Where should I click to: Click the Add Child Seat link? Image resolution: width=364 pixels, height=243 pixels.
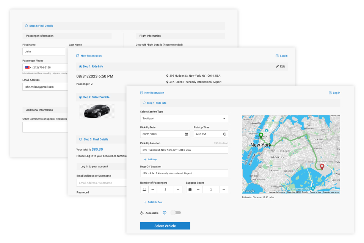153,202
